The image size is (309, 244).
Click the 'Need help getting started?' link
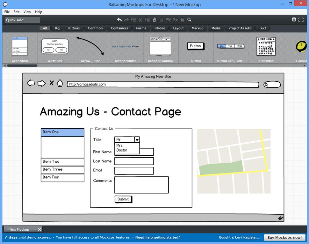[157, 237]
